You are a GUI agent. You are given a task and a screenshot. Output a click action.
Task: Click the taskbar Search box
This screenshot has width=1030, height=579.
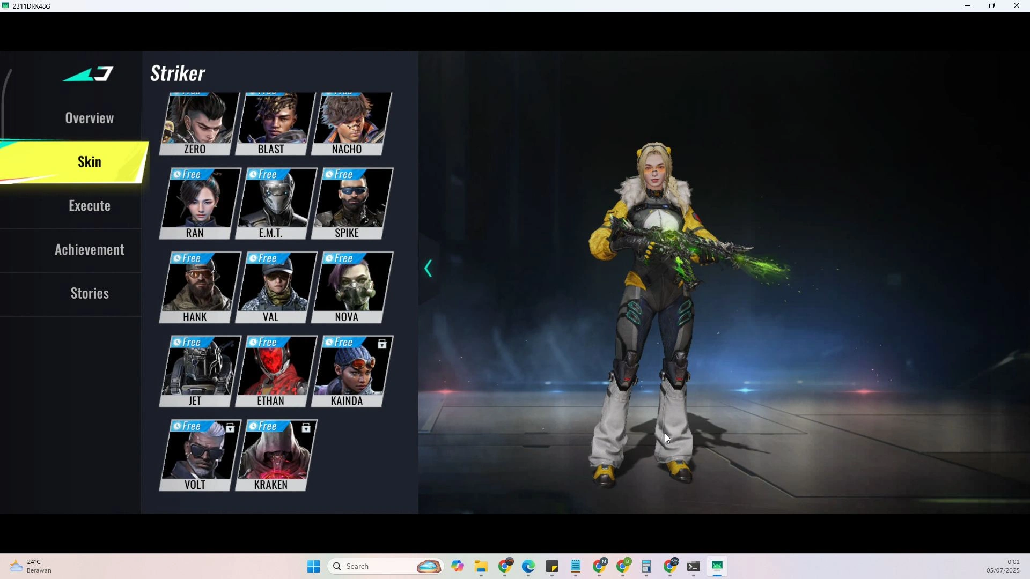click(x=376, y=567)
